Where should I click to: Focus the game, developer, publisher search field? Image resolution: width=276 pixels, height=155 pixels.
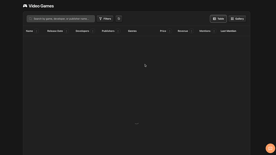coord(61,19)
